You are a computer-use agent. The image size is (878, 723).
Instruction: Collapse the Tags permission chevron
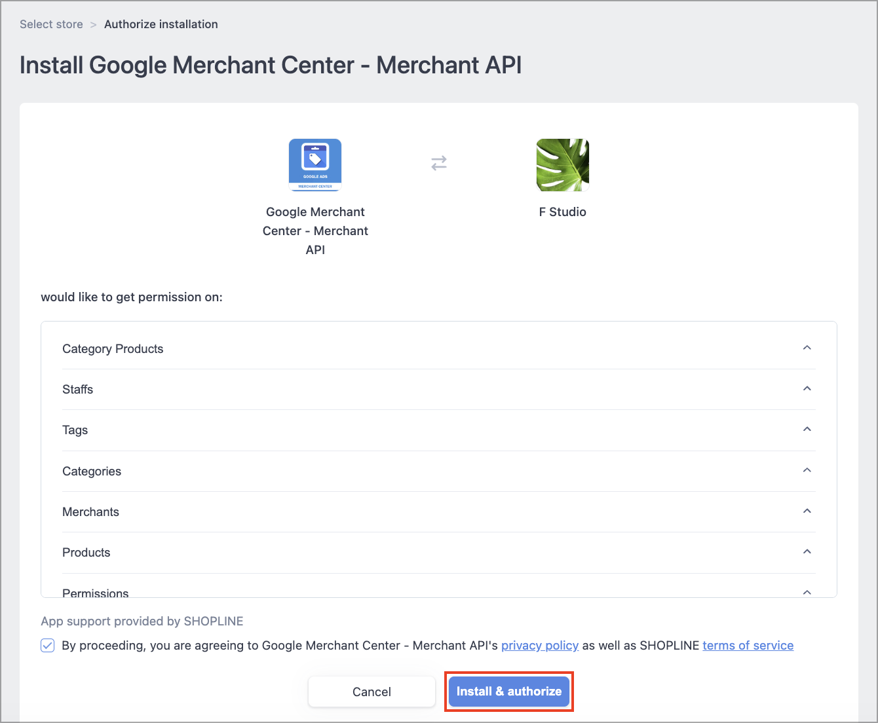point(807,429)
